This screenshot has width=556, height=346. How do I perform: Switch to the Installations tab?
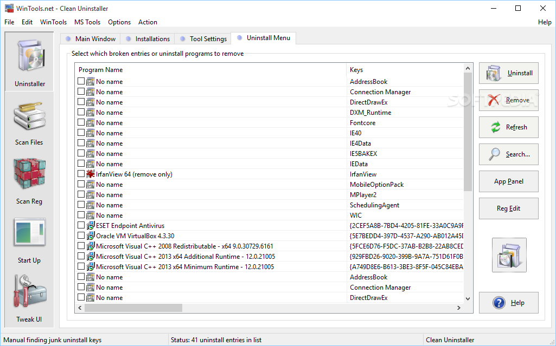click(148, 38)
